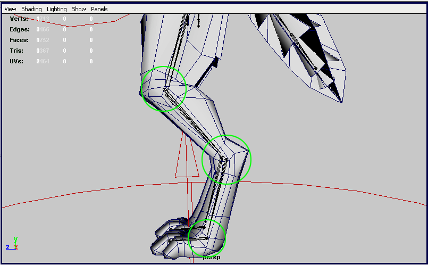The image size is (428, 265).
Task: Select the joint inside the middle green circle
Action: click(224, 159)
